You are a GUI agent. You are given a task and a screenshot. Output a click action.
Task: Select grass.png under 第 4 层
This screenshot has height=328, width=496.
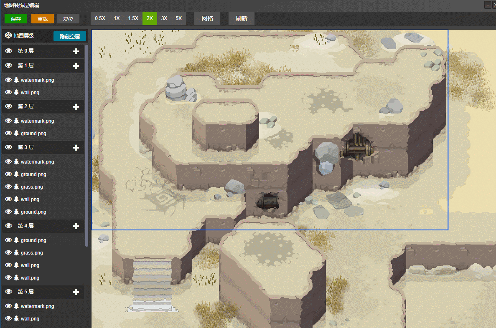43,252
